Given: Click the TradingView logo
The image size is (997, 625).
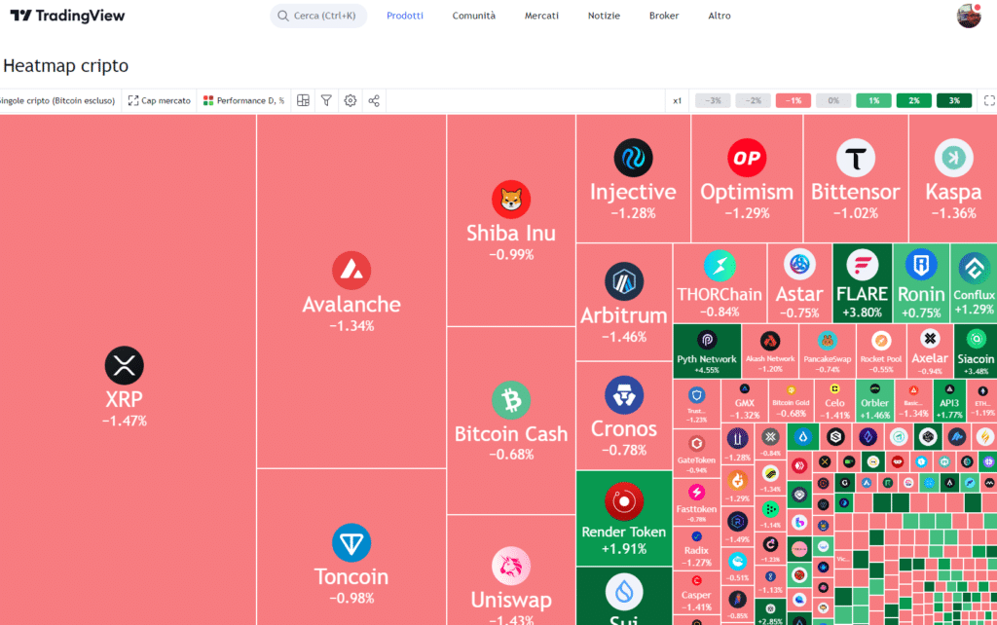Looking at the screenshot, I should [67, 16].
